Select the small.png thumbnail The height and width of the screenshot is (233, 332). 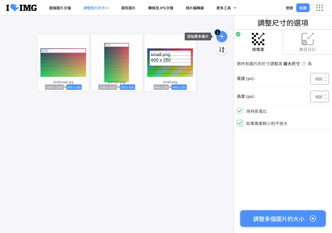[170, 63]
